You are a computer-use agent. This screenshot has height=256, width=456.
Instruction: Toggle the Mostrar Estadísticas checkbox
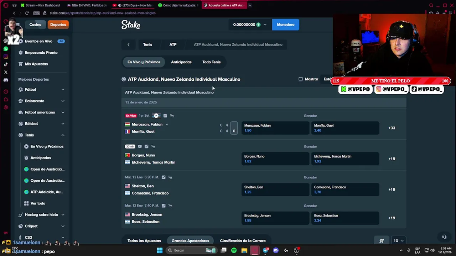pyautogui.click(x=300, y=79)
